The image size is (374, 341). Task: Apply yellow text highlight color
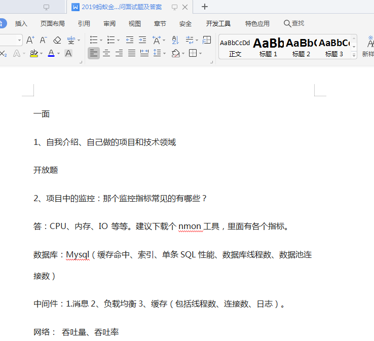click(x=34, y=53)
